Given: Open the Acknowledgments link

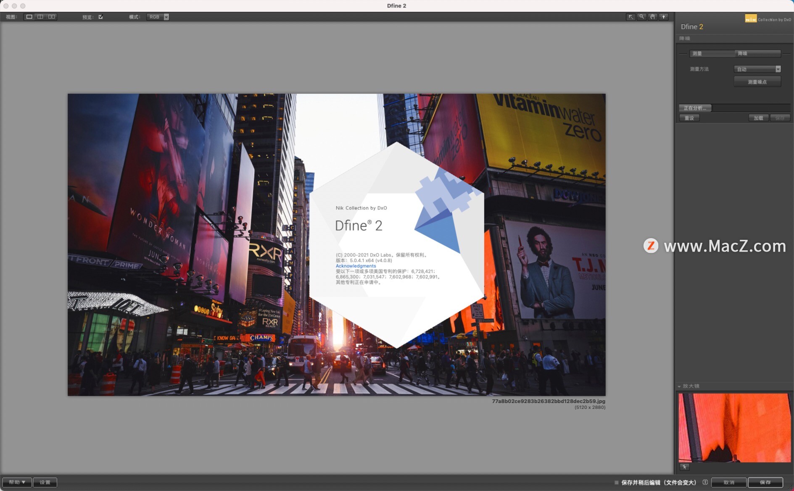Looking at the screenshot, I should pyautogui.click(x=356, y=266).
